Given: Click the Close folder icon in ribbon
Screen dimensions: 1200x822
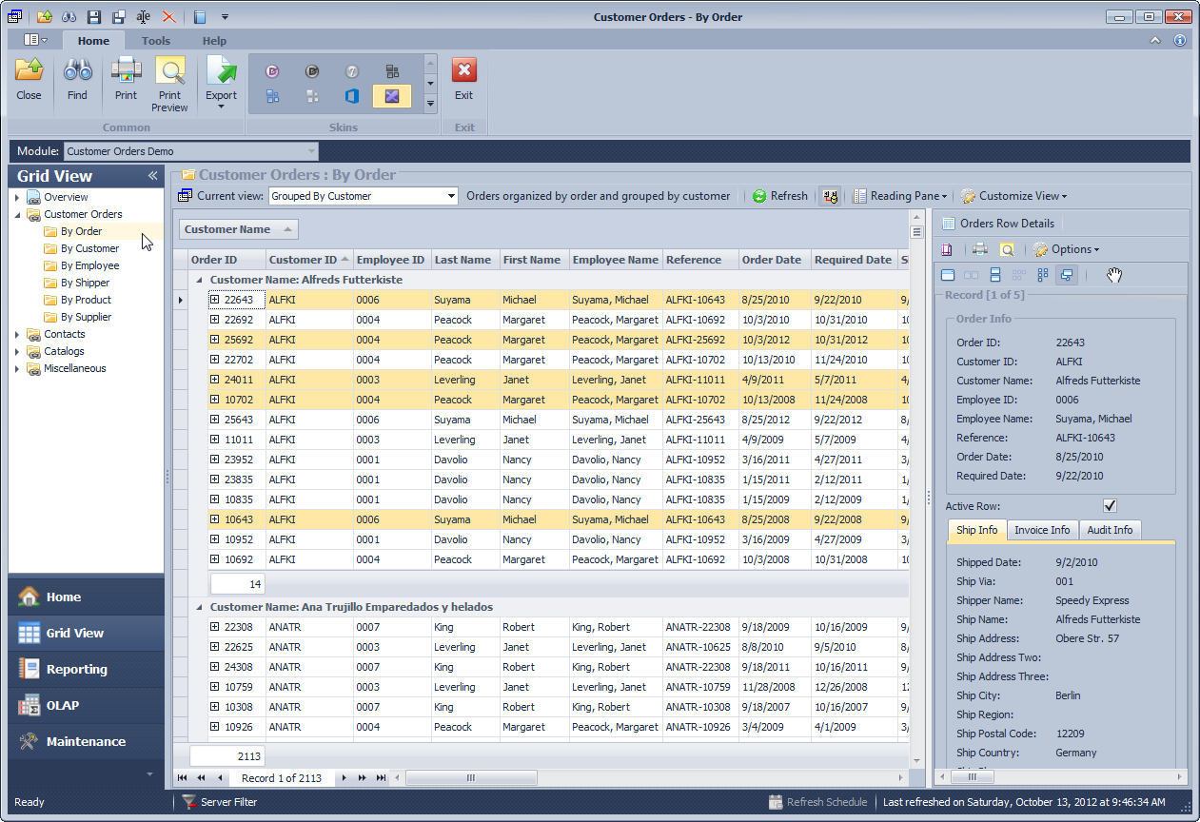Looking at the screenshot, I should pos(29,72).
